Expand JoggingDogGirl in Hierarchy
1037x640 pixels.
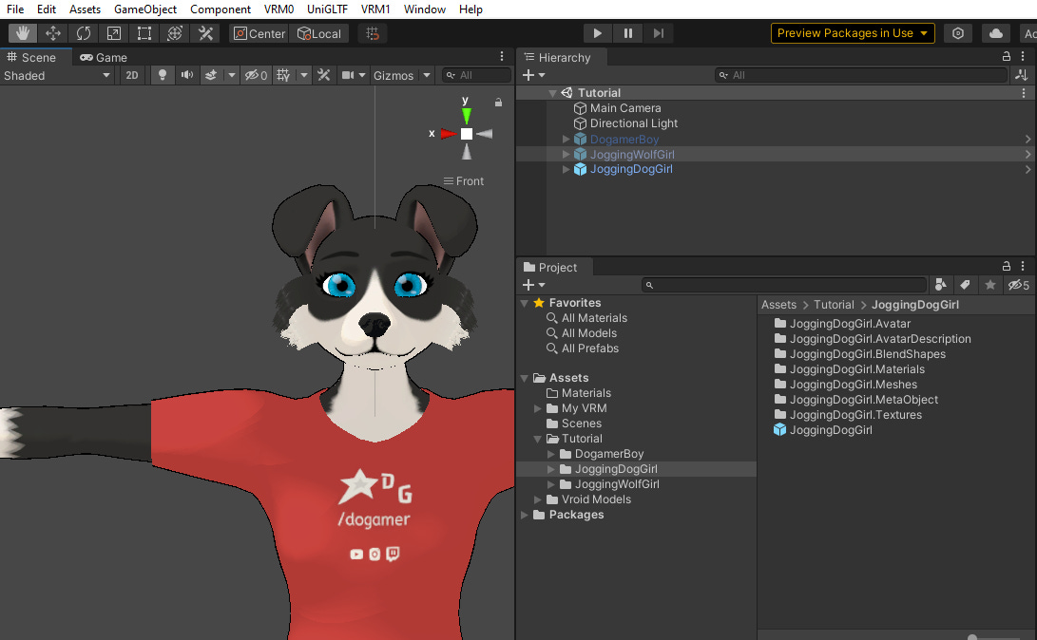[x=566, y=169]
